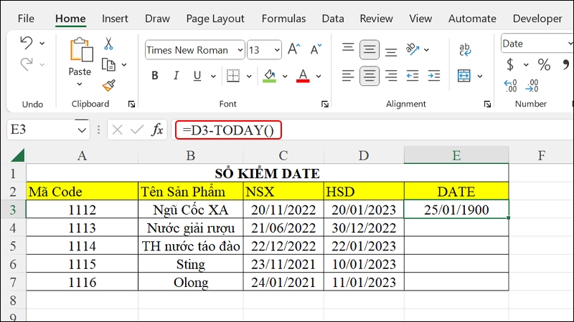Align text right

tap(391, 76)
